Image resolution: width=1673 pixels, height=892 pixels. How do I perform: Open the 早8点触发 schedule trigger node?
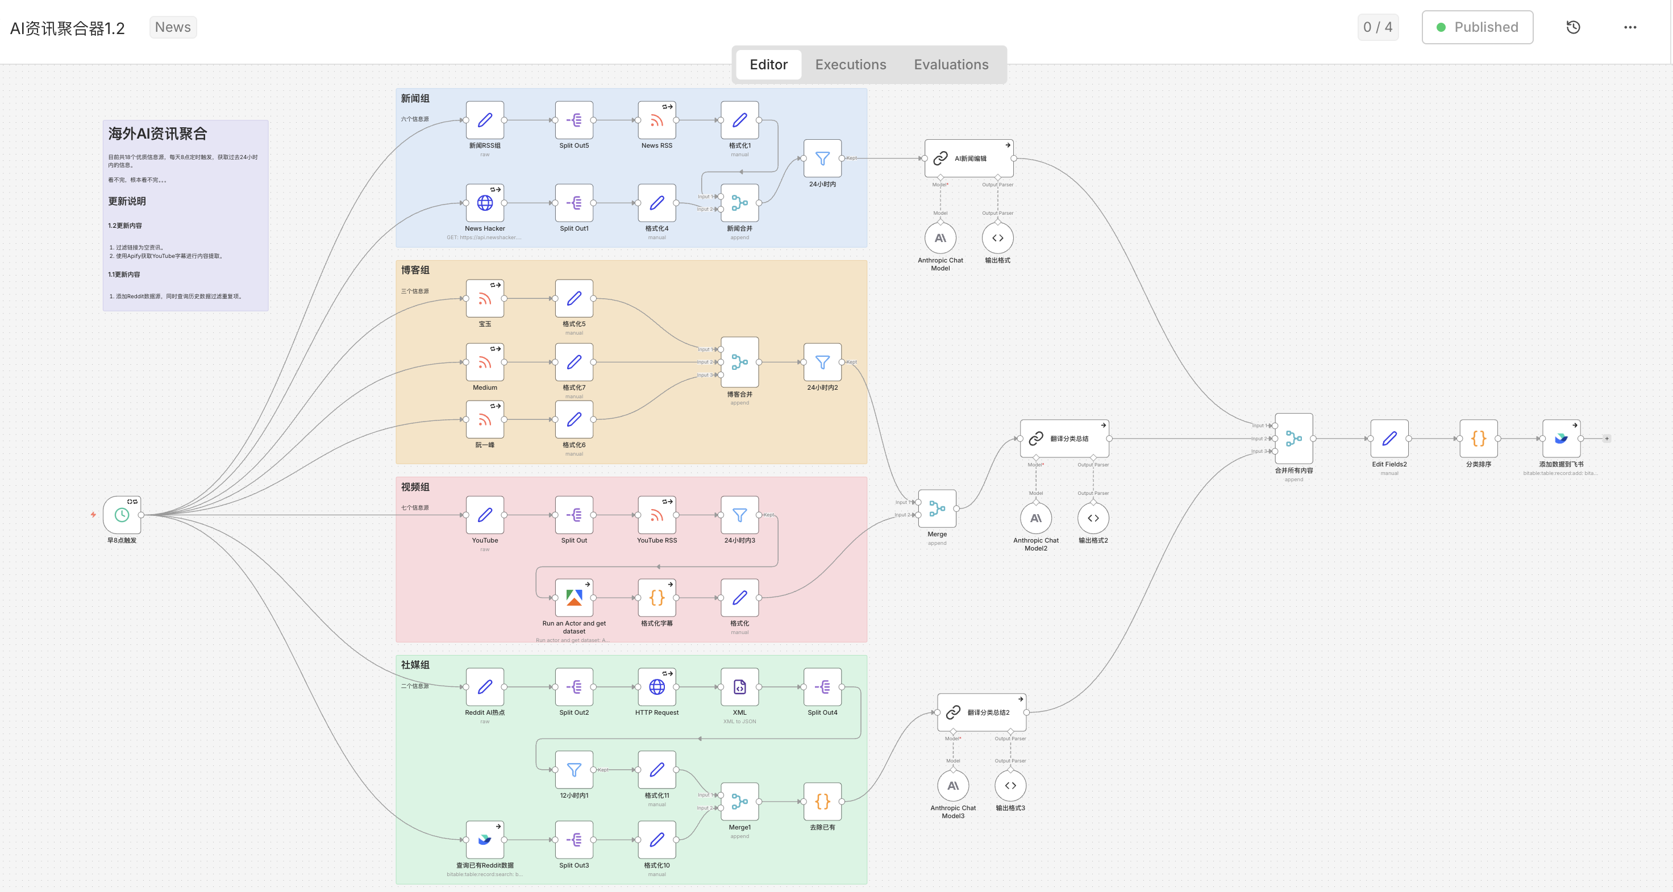pyautogui.click(x=122, y=515)
